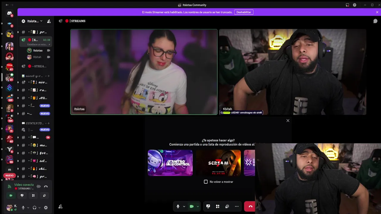Open help question mark icon in title bar
Screen dimensions: 381x214
(x=355, y=5)
